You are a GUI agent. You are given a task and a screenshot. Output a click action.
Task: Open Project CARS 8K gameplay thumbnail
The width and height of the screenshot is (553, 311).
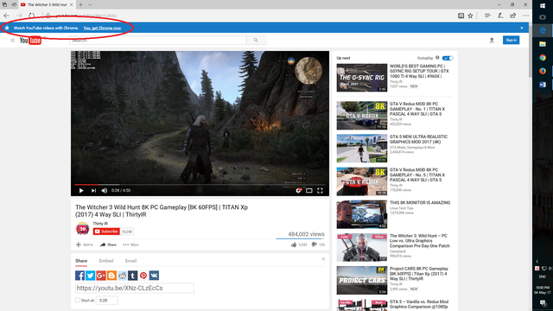click(361, 280)
